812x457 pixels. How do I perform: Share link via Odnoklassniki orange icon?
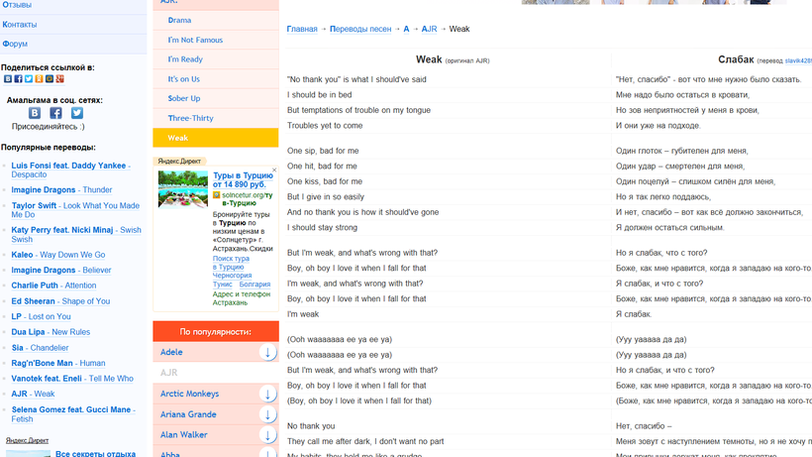tap(39, 78)
